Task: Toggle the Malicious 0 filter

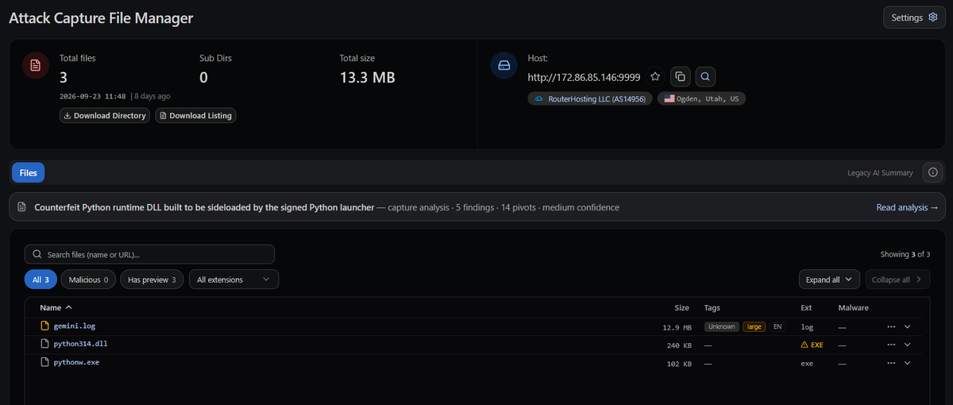Action: point(88,280)
